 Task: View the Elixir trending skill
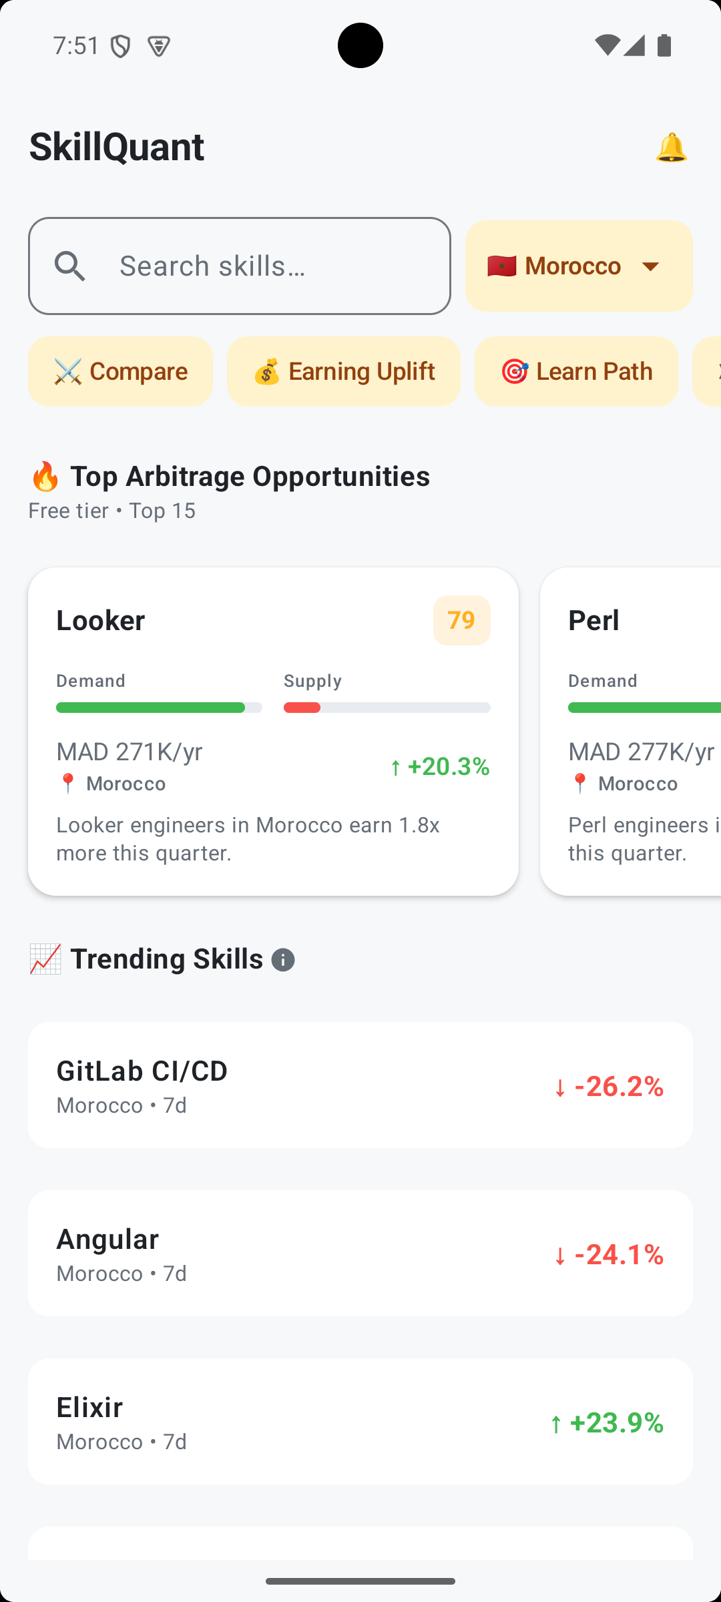360,1422
